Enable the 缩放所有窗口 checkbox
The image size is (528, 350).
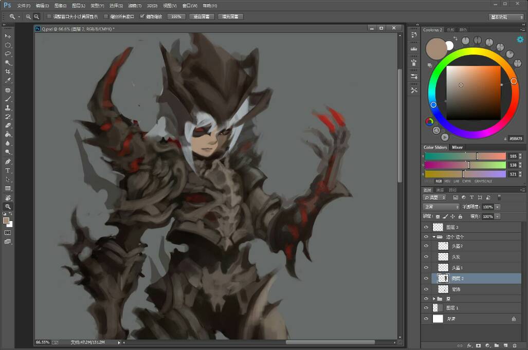[106, 16]
